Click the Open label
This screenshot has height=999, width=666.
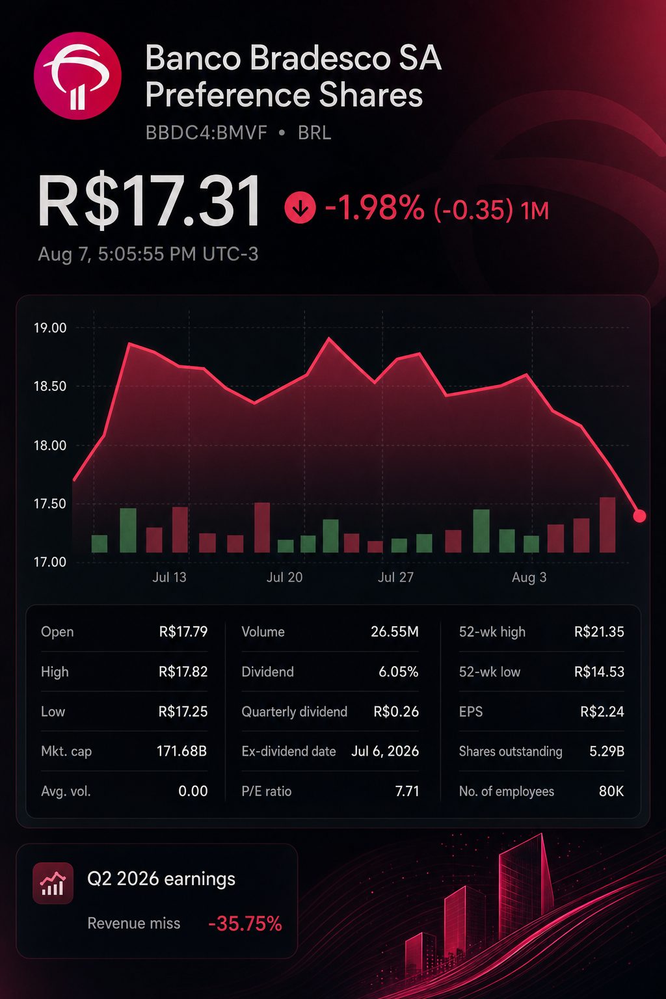57,632
